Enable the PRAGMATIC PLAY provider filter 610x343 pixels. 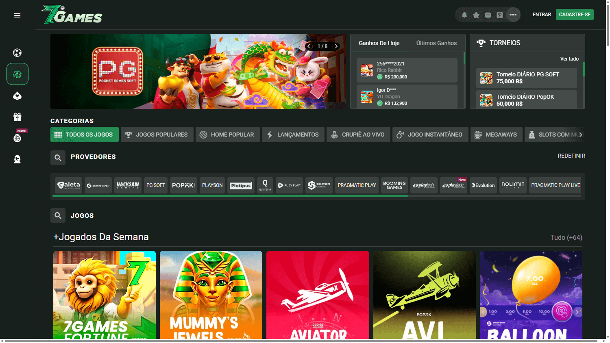coord(357,185)
